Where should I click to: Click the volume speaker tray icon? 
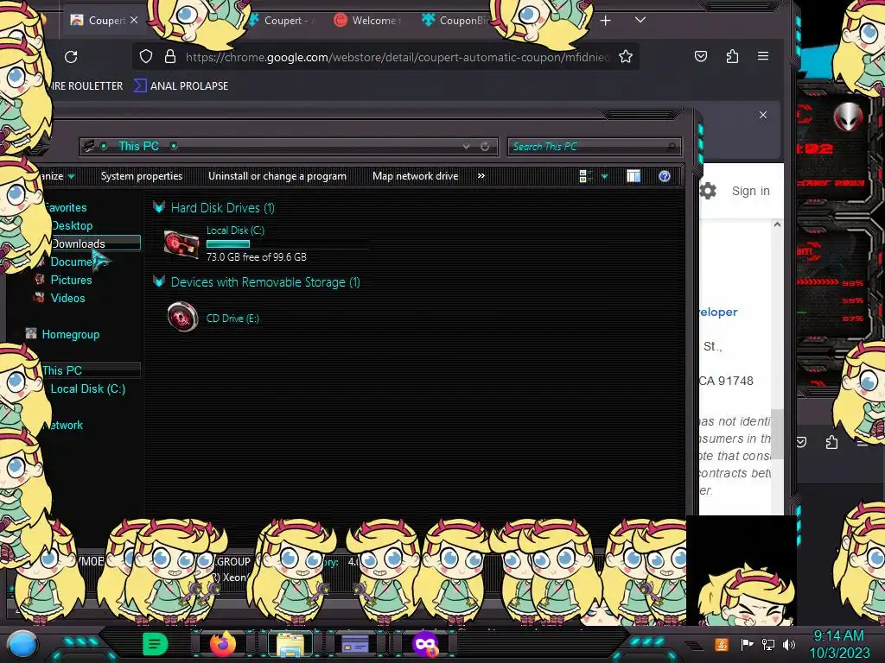coord(789,644)
